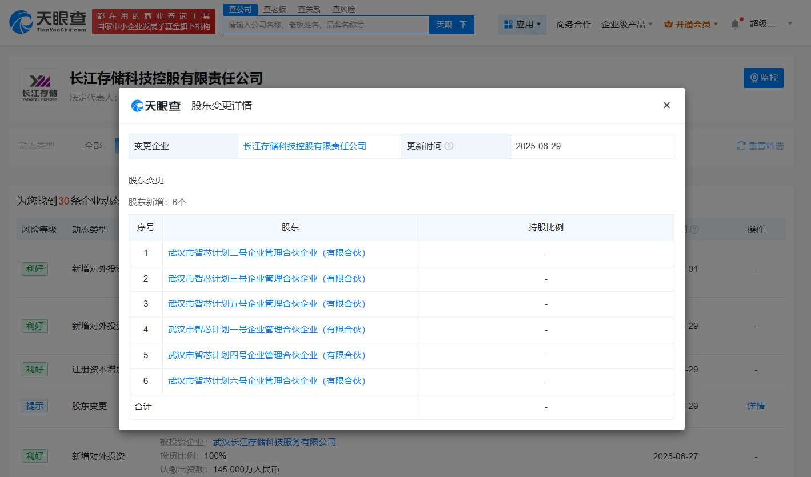The height and width of the screenshot is (477, 811).
Task: Expand the 企业级产品 menu
Action: 626,24
